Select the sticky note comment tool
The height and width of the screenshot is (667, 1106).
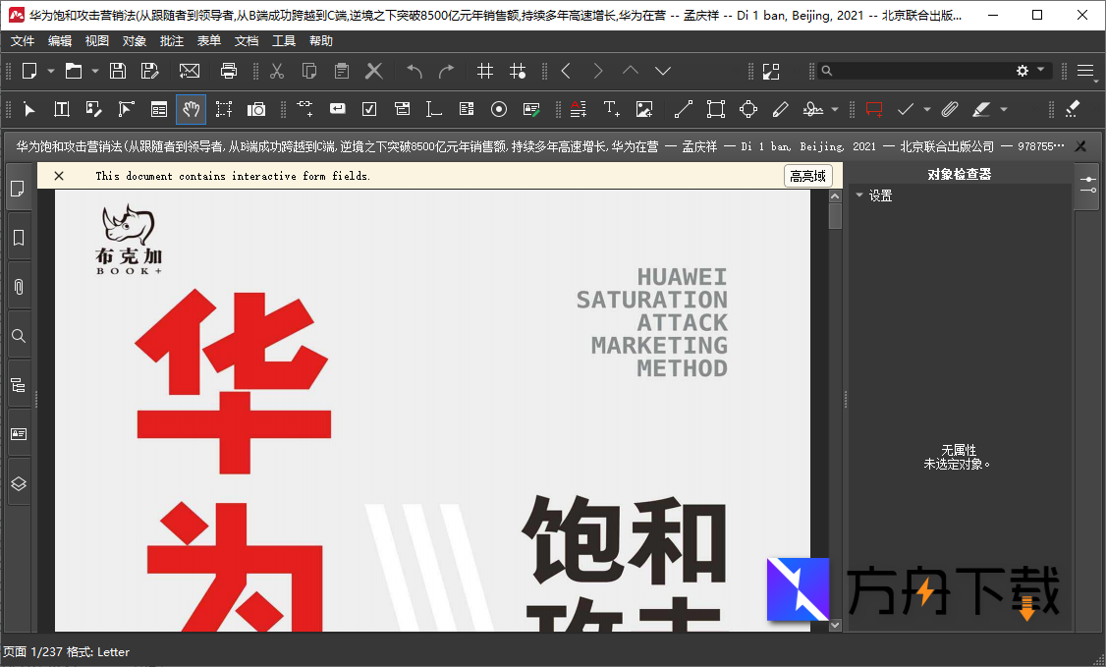tap(872, 109)
